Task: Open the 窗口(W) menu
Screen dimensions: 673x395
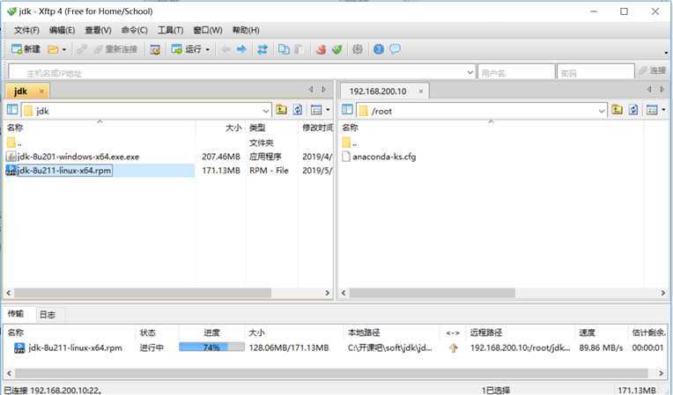Action: [x=208, y=30]
